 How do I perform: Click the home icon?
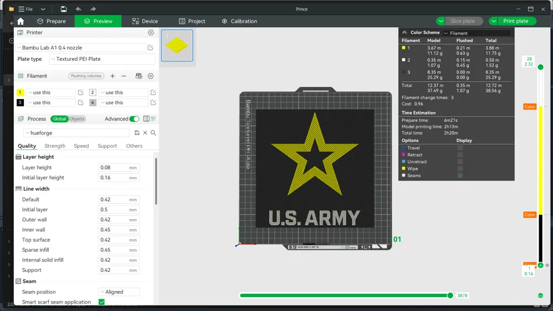[x=20, y=21]
